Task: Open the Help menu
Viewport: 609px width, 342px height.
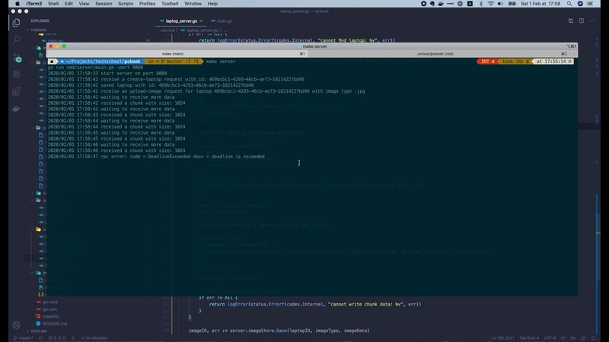Action: point(212,4)
